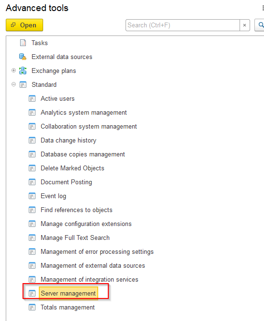Select the Standard tree item
Viewport: 264px width, 321px height.
click(x=44, y=84)
